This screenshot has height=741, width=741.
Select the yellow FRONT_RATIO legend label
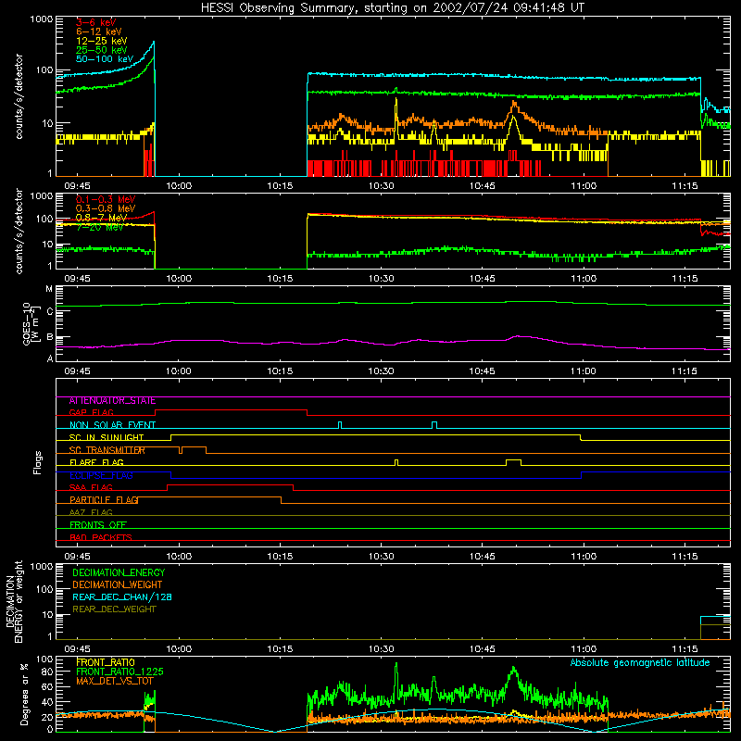coord(106,662)
